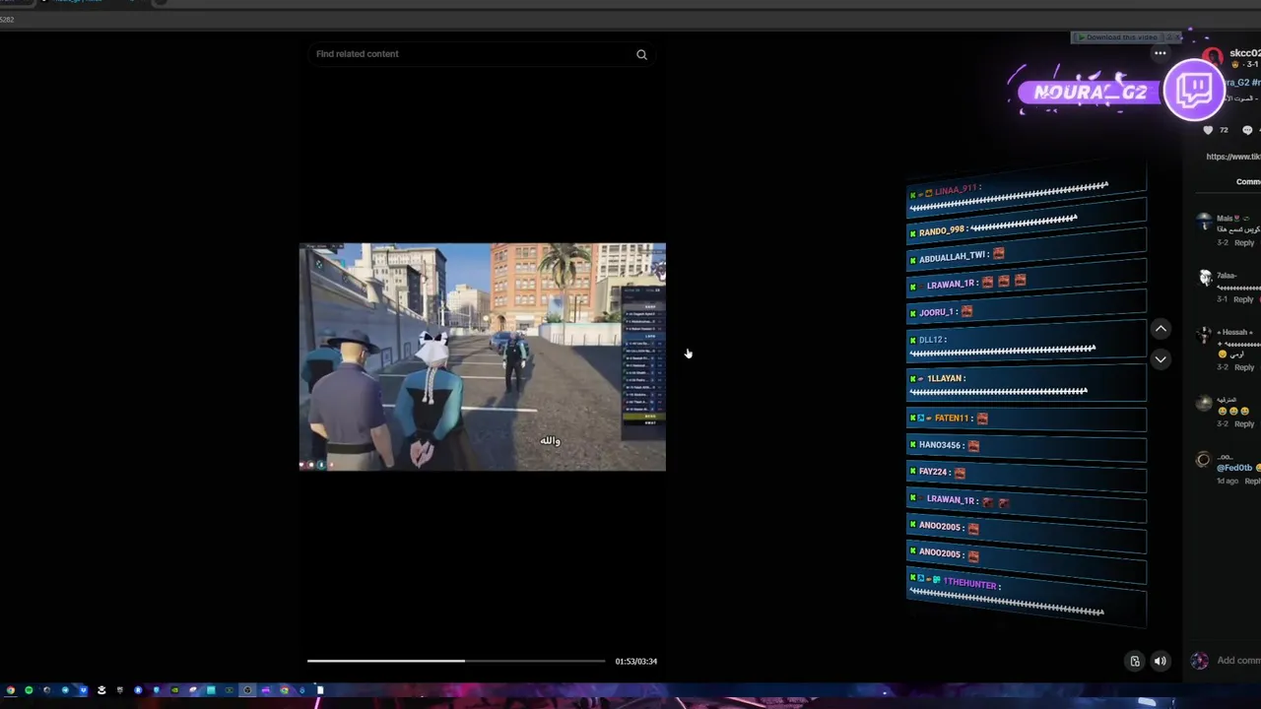Go to previous video with up chevron
This screenshot has width=1261, height=709.
point(1161,329)
